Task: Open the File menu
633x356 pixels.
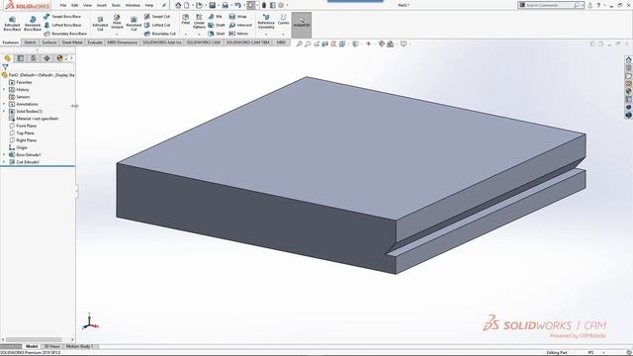Action: (63, 5)
